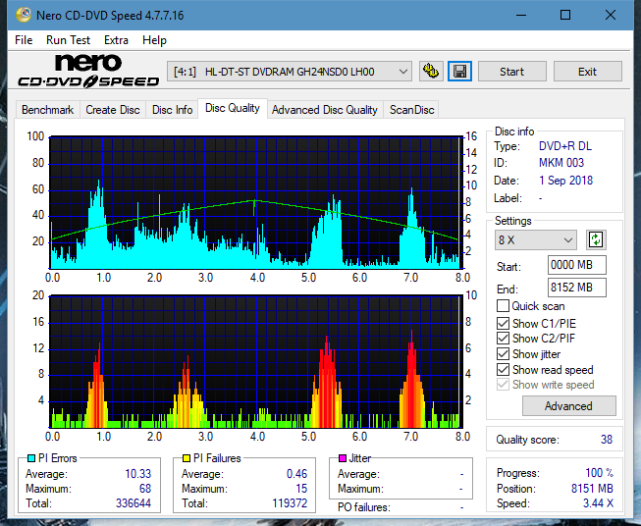641x526 pixels.
Task: Minimize the Nero CD-DVD Speed window
Action: (521, 15)
